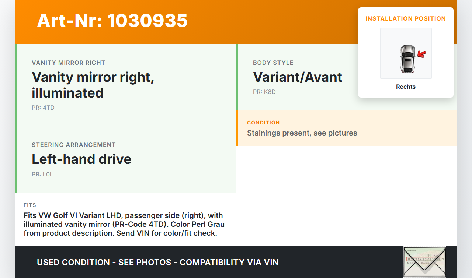The image size is (472, 278).
Task: Click the BODY STYLE label
Action: tap(273, 63)
